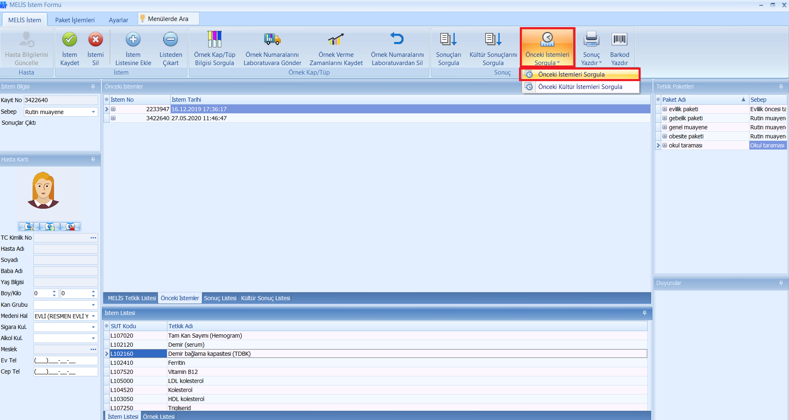The image size is (789, 420).
Task: Switch to the Paket İşlemleri ribbon tab
Action: click(x=75, y=20)
